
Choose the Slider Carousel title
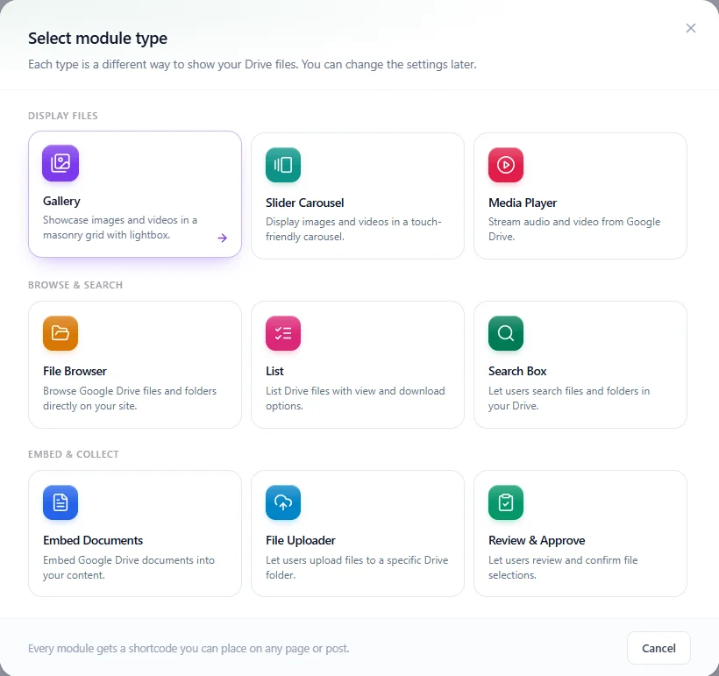(304, 203)
